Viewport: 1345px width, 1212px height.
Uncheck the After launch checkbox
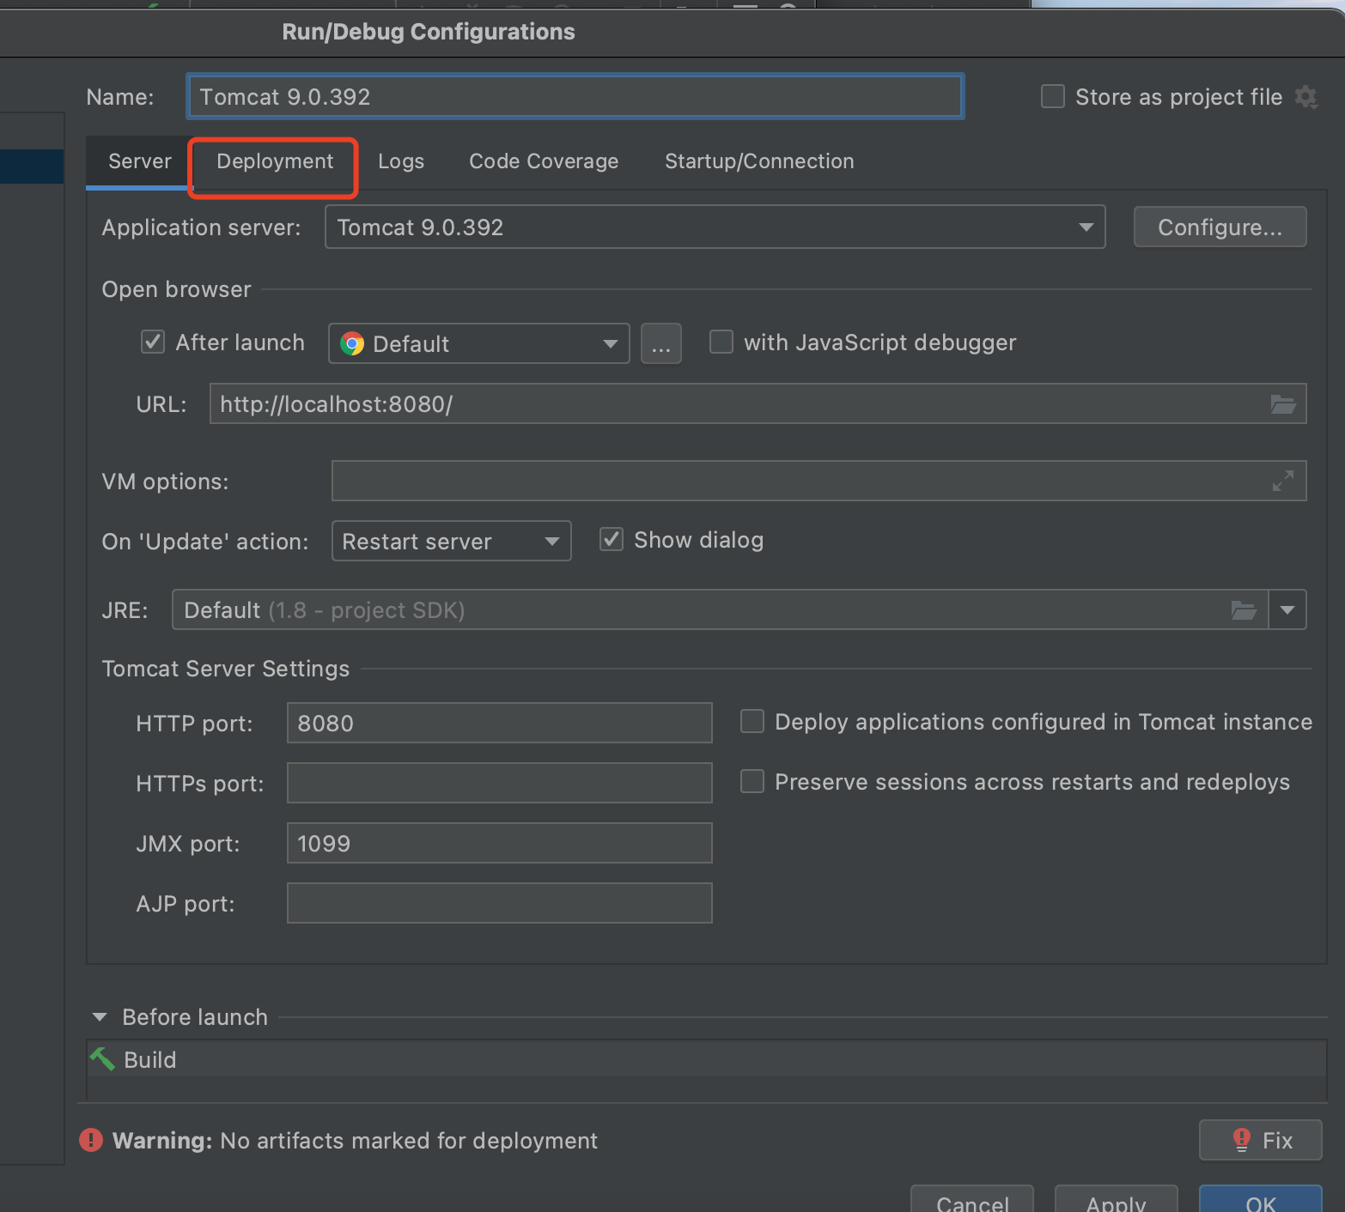click(x=153, y=342)
